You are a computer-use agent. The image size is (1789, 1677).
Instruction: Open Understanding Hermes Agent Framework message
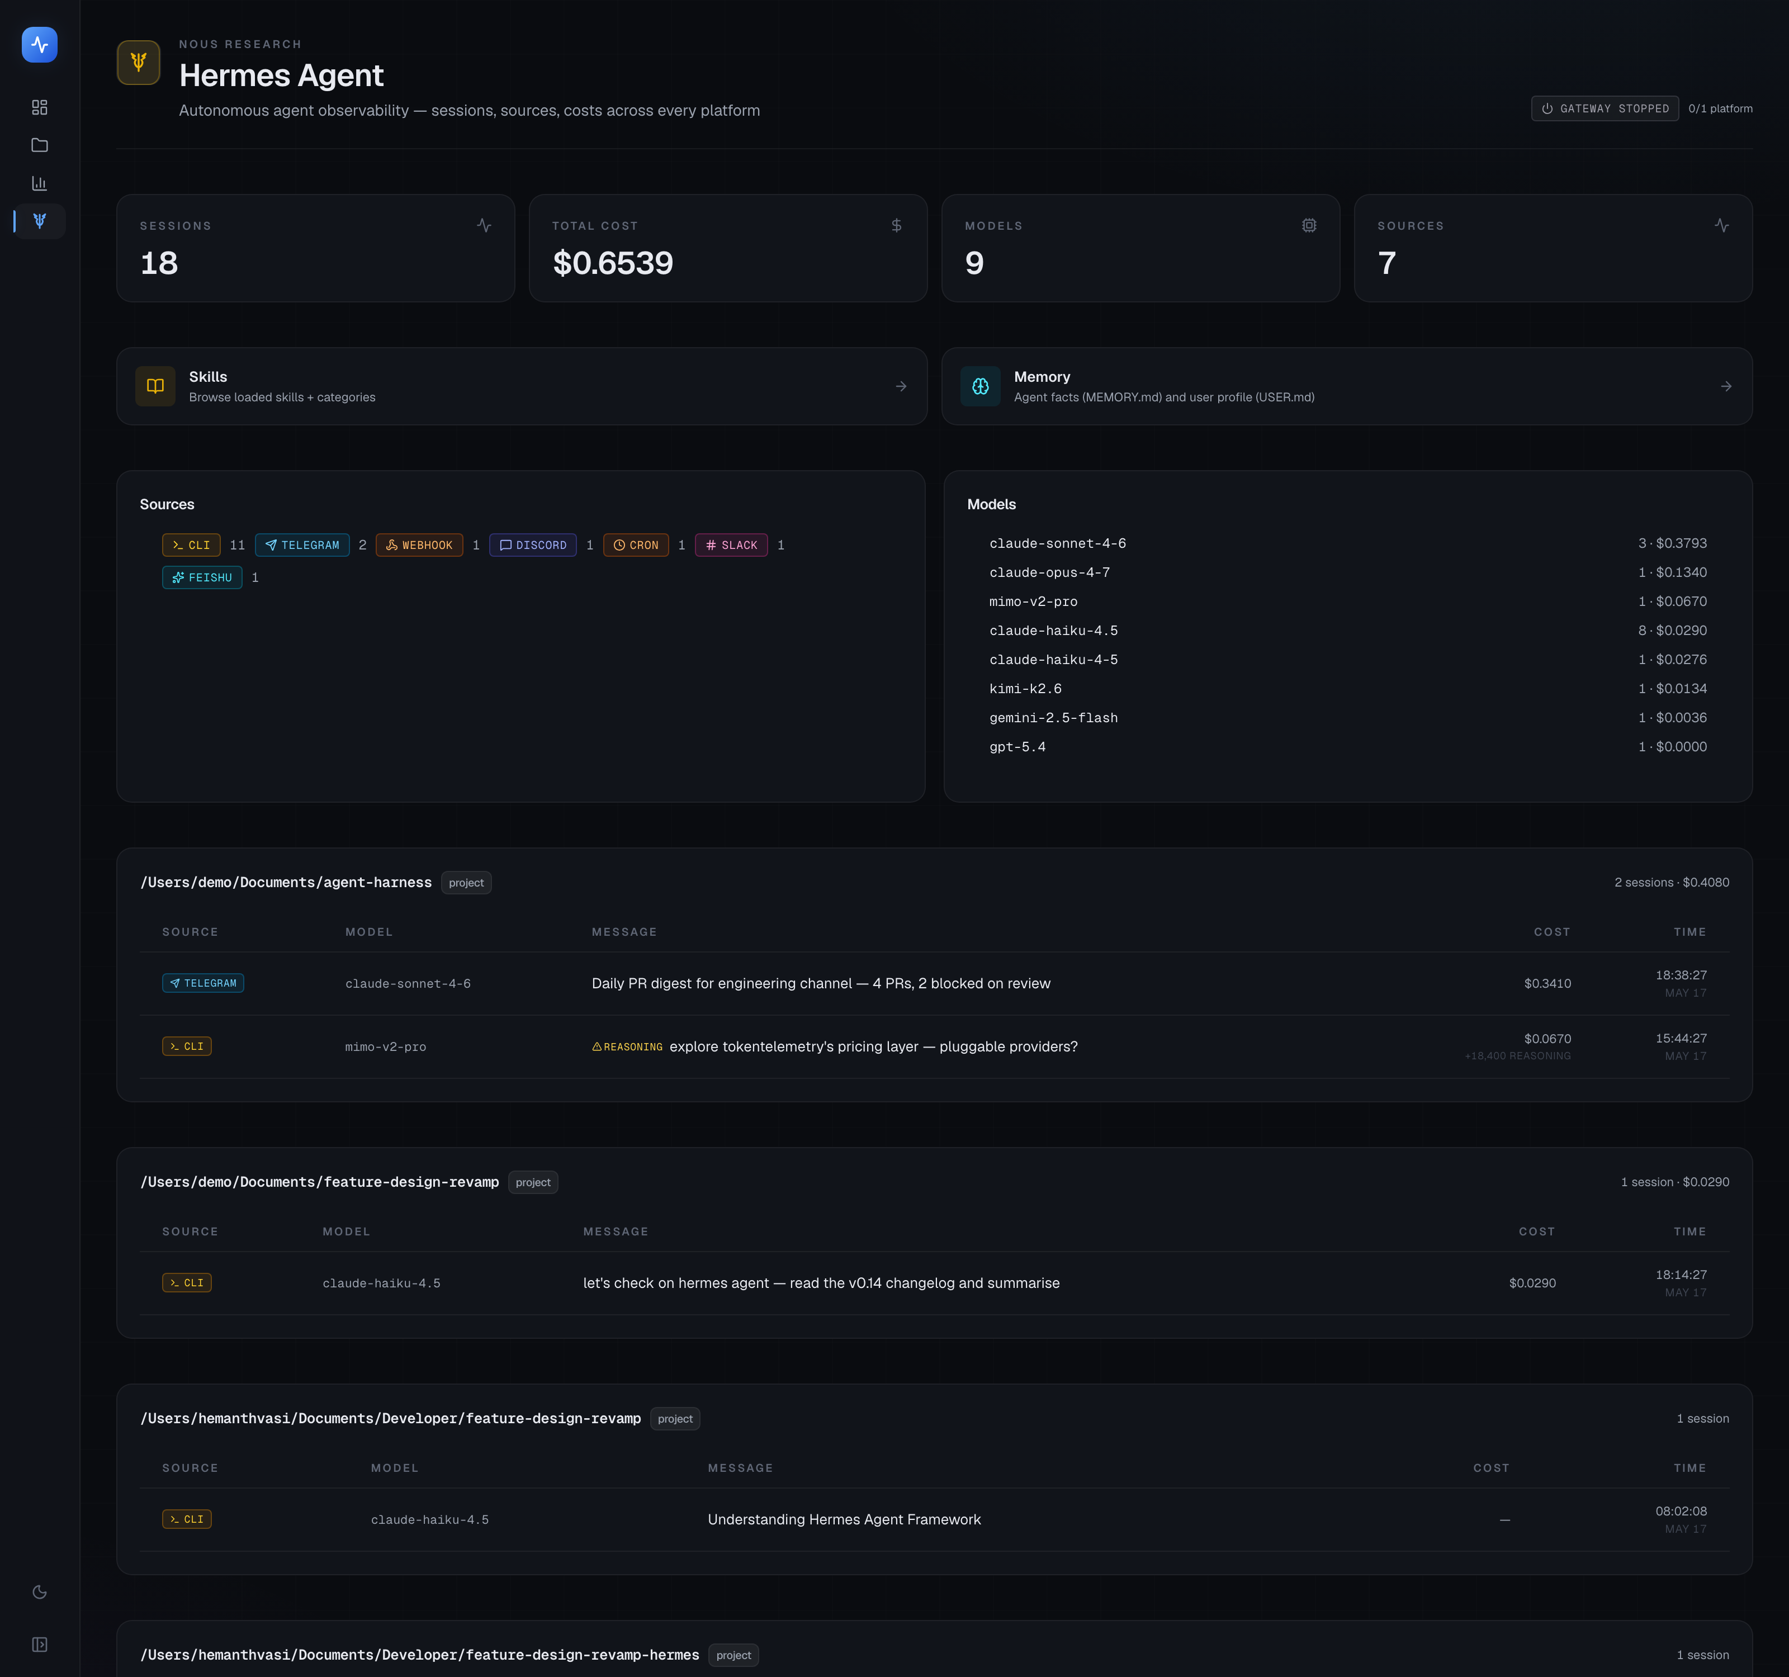coord(845,1519)
